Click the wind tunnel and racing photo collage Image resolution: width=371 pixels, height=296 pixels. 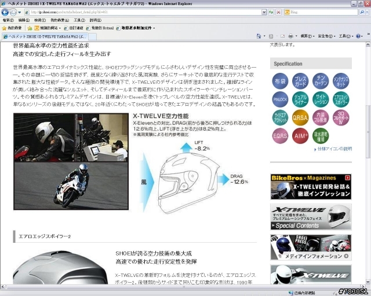71,161
